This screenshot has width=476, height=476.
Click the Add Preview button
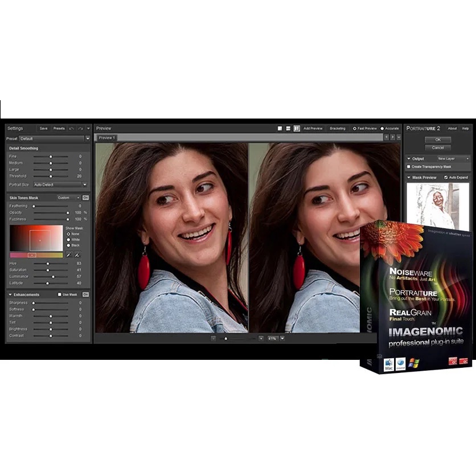(313, 129)
